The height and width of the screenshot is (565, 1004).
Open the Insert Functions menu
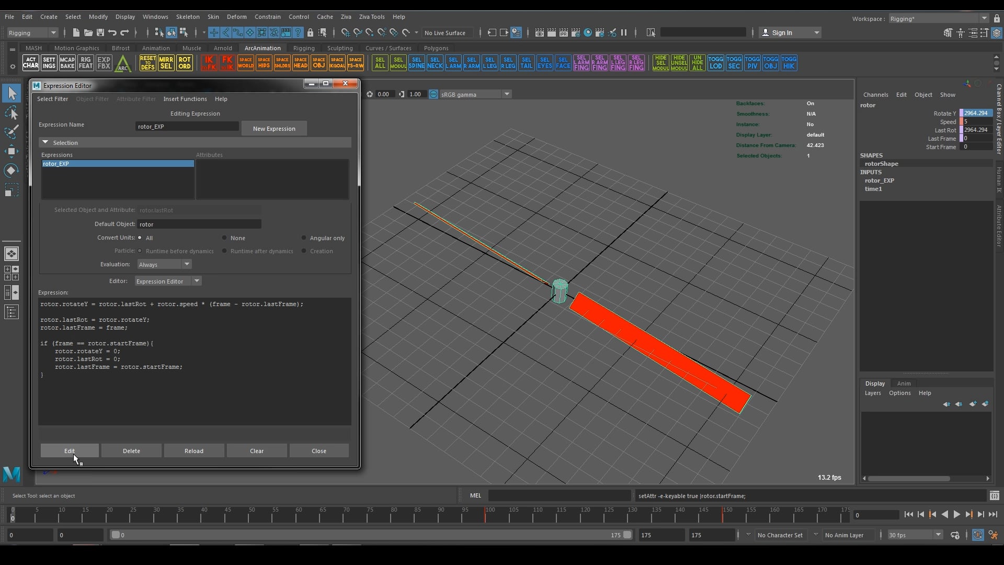(x=185, y=99)
